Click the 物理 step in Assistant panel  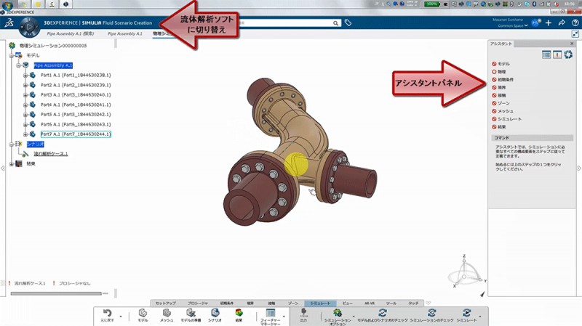tap(499, 72)
